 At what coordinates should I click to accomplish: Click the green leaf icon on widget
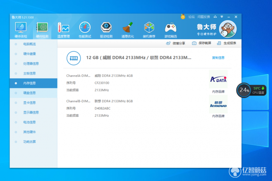(263, 88)
